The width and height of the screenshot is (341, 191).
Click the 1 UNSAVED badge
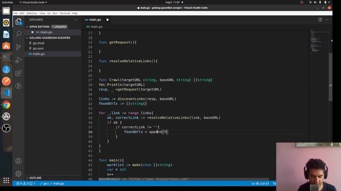[59, 27]
